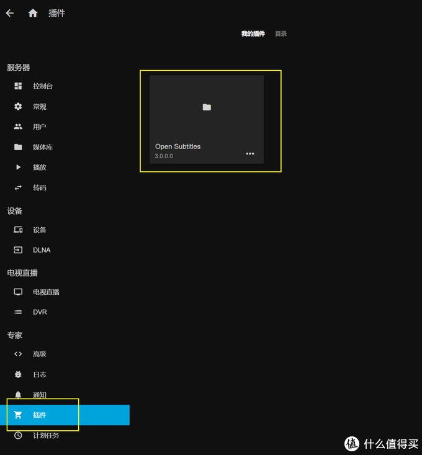Click the 电视直播 TV icon

coord(18,292)
